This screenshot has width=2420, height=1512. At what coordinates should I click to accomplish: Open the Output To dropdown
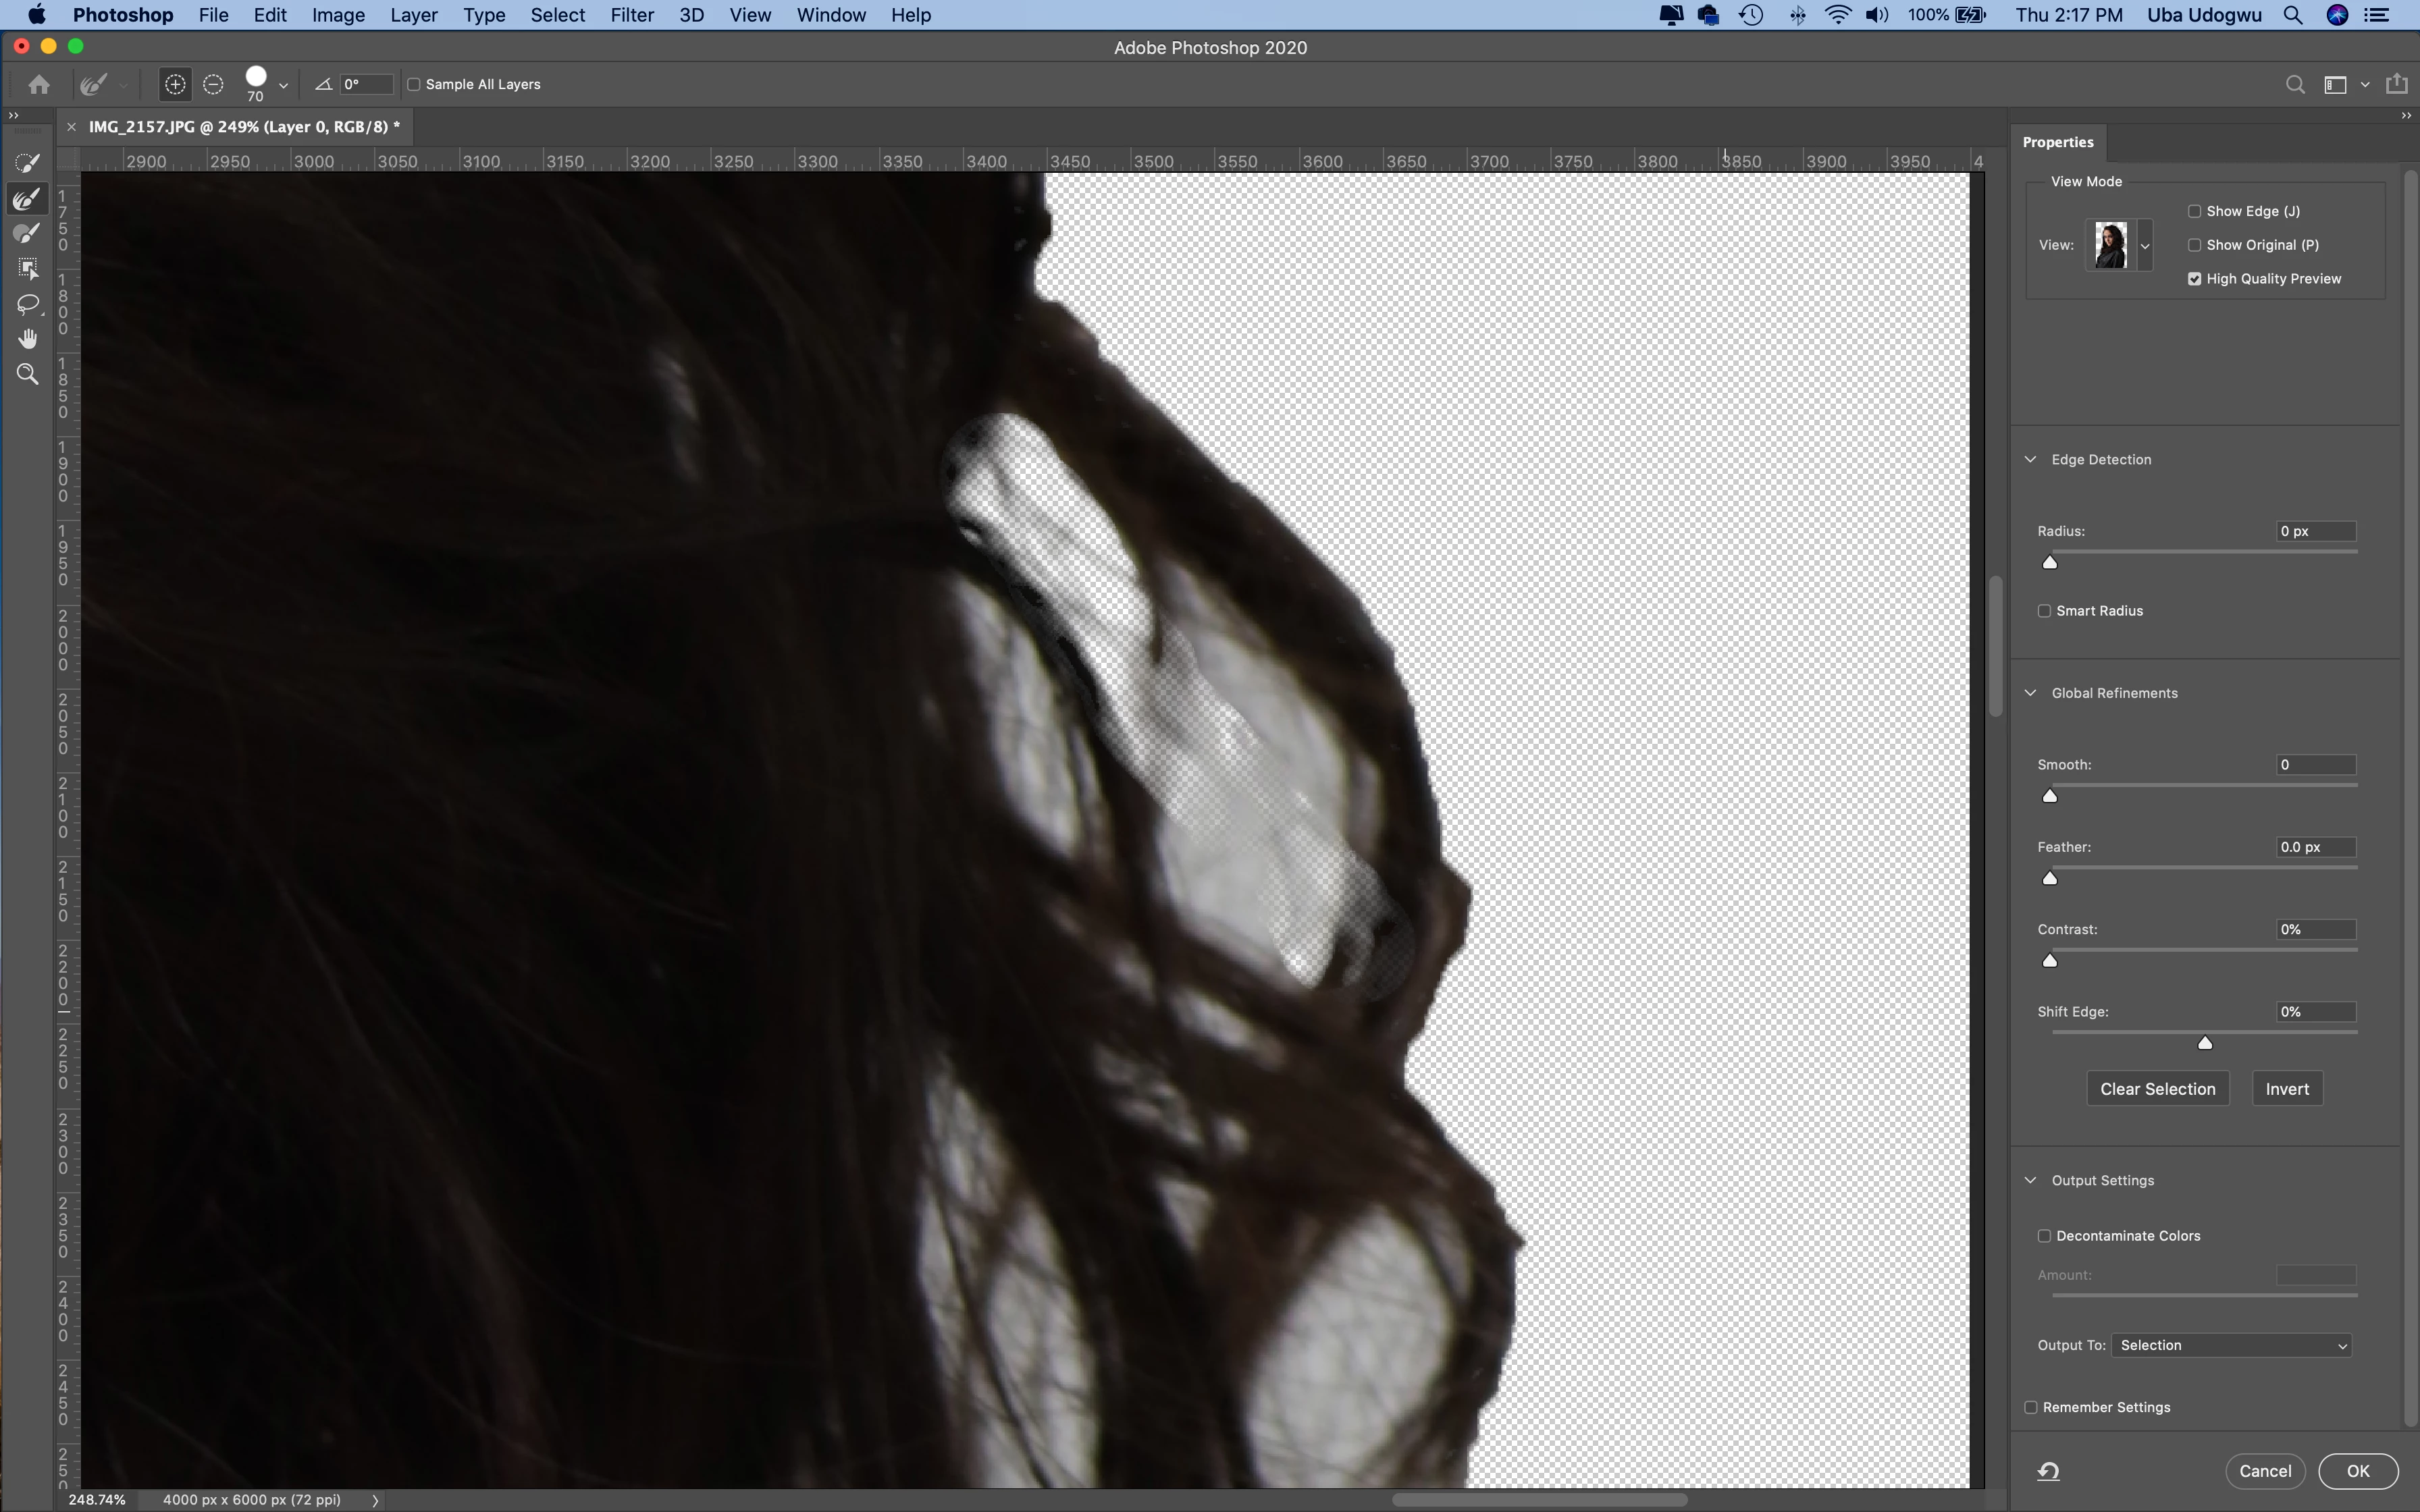pyautogui.click(x=2231, y=1345)
